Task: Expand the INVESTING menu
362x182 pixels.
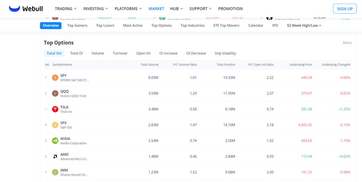Action: pos(95,9)
